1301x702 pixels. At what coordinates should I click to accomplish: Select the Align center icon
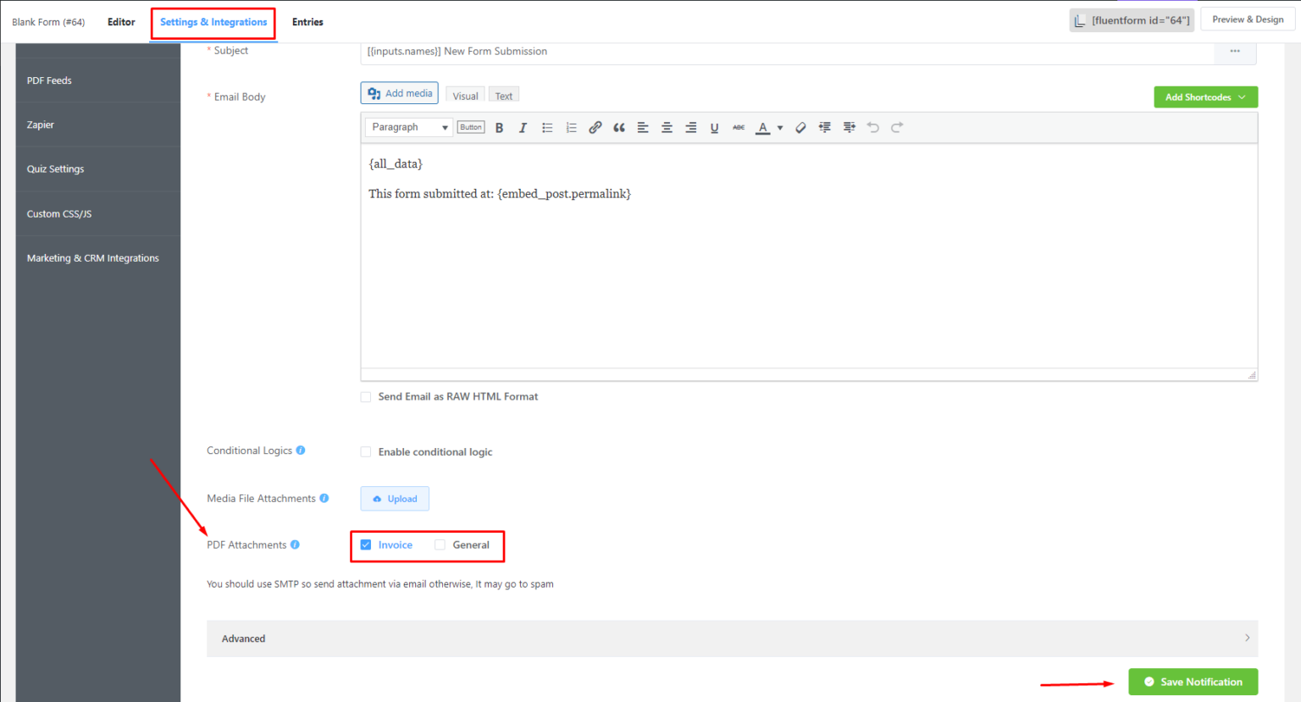click(667, 127)
